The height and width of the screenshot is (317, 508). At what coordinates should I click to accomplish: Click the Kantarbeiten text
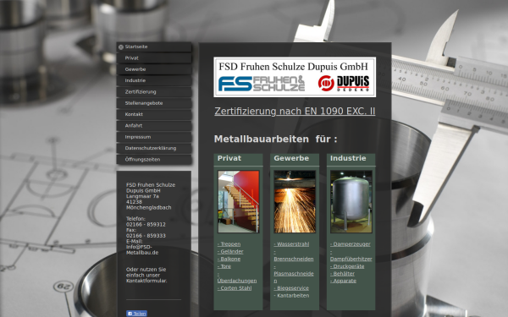(291, 296)
